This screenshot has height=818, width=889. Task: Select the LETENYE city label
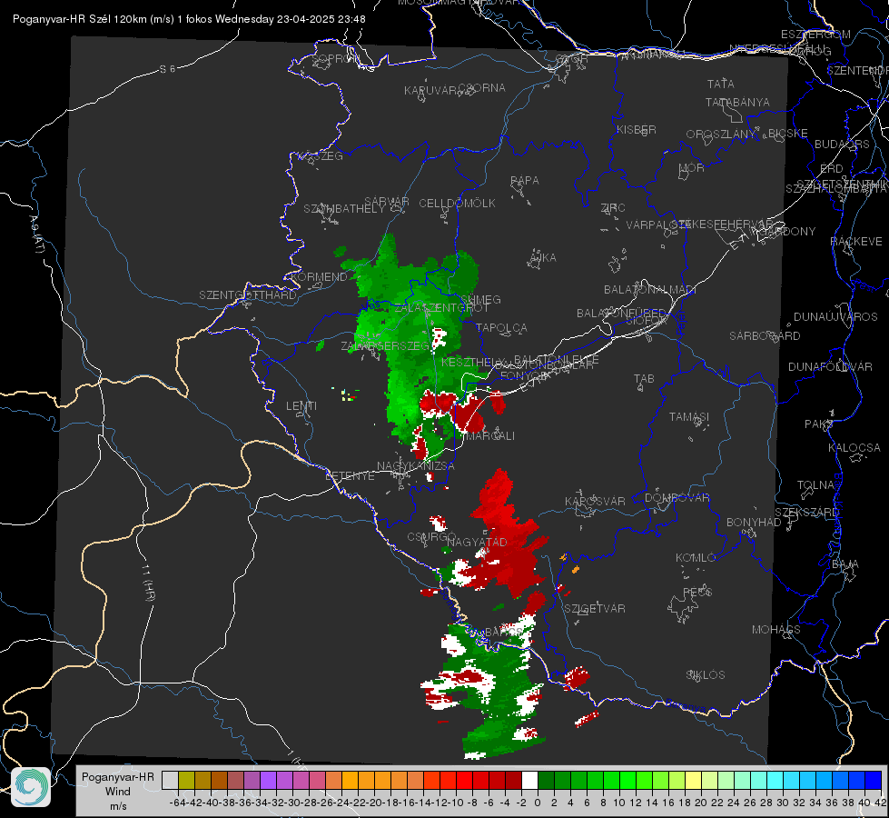point(350,476)
